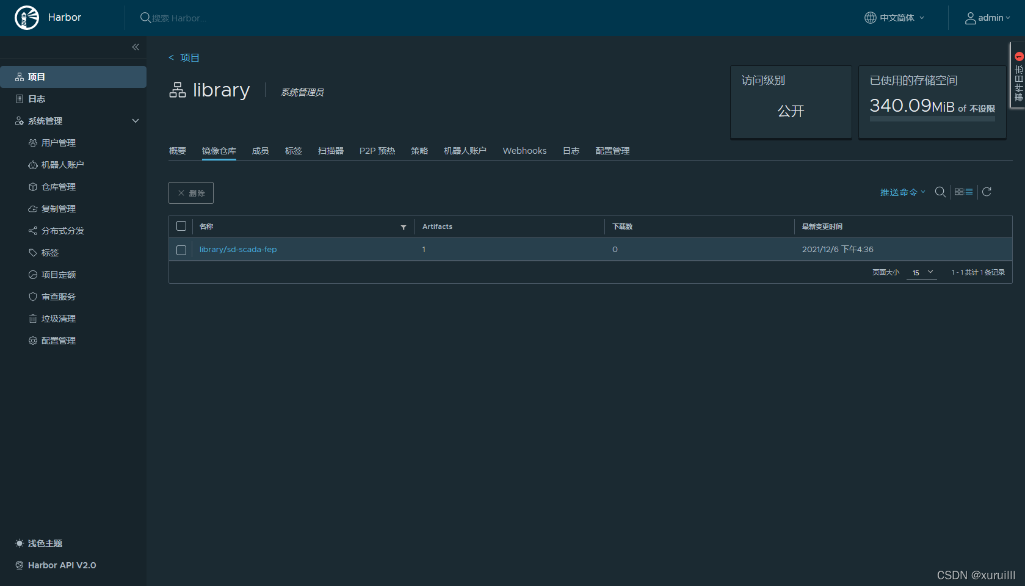Open 项目 in the sidebar
This screenshot has height=586, width=1025.
(73, 77)
